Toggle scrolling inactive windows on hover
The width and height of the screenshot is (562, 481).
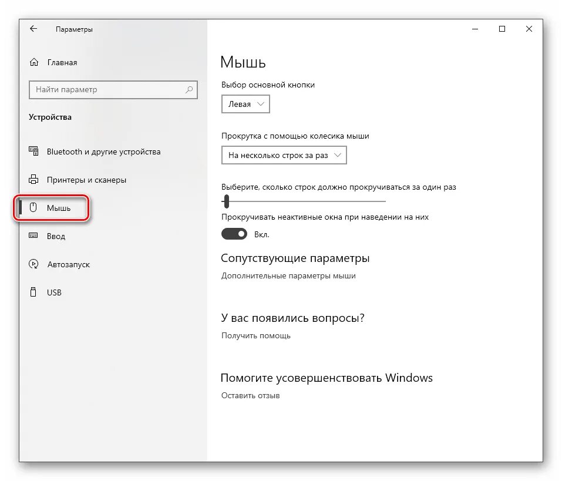click(234, 234)
